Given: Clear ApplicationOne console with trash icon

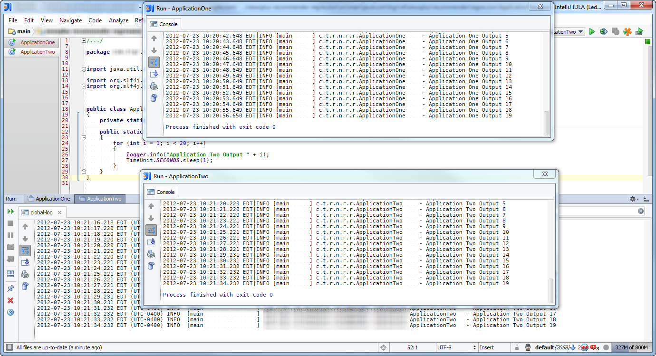Looking at the screenshot, I should pyautogui.click(x=154, y=98).
